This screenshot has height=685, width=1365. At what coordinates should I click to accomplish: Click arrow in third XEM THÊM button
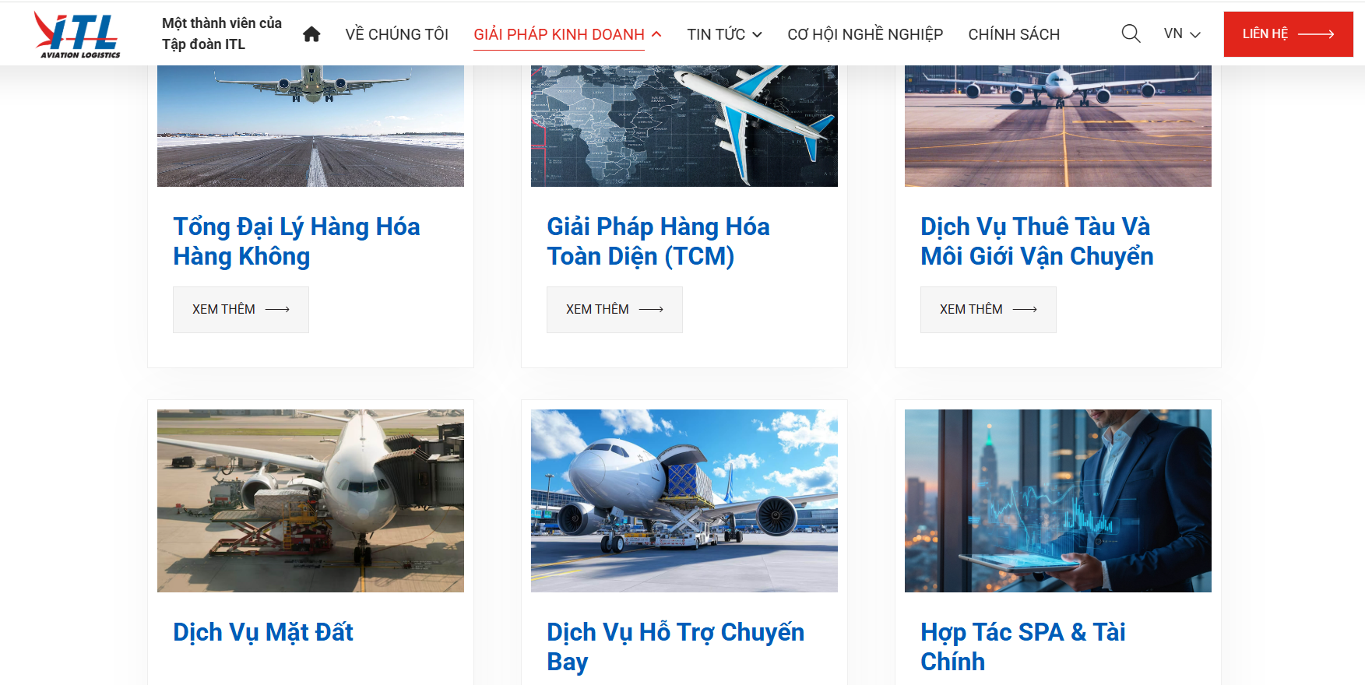point(1025,310)
